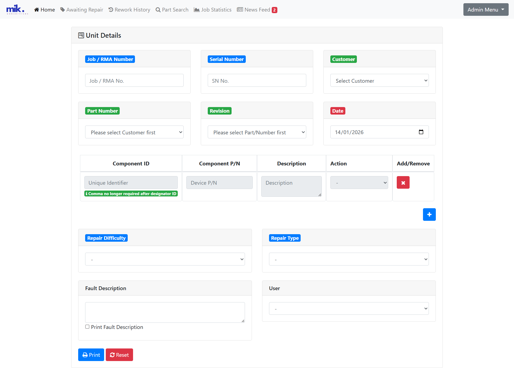Click inside the Fault Description text area
This screenshot has height=368, width=514.
click(x=165, y=312)
